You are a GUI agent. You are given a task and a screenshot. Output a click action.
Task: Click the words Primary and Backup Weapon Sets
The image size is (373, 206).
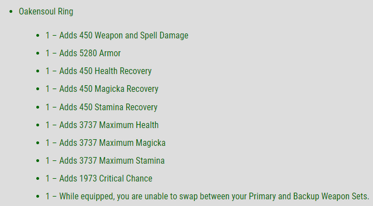click(309, 197)
